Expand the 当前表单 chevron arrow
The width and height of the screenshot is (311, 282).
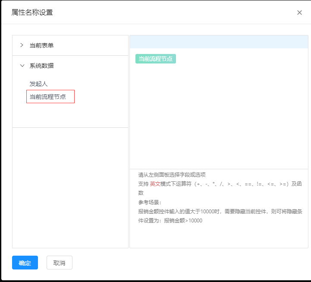pyautogui.click(x=22, y=45)
